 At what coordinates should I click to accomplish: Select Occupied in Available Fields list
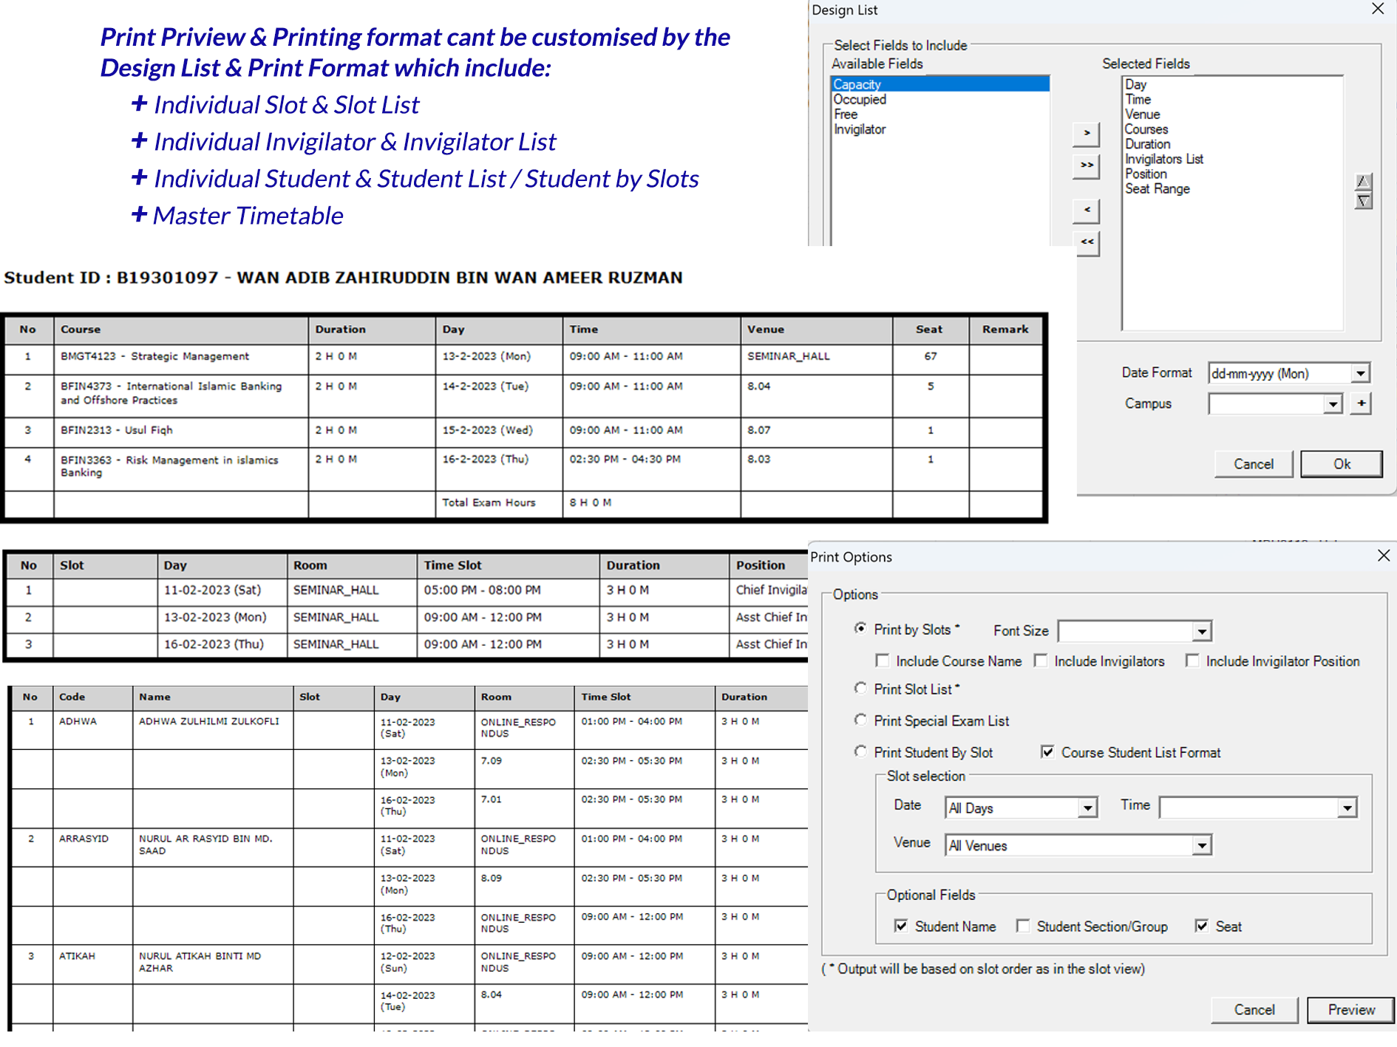pyautogui.click(x=860, y=100)
